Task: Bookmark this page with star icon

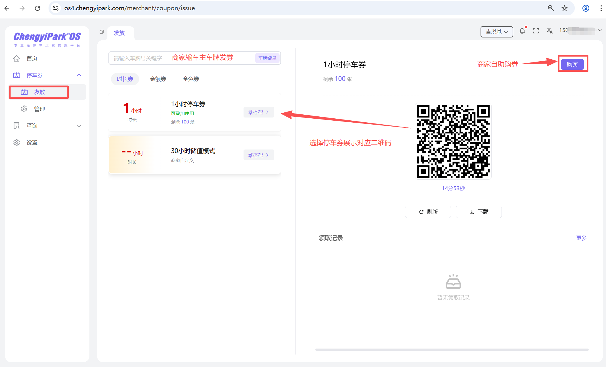Action: [564, 8]
